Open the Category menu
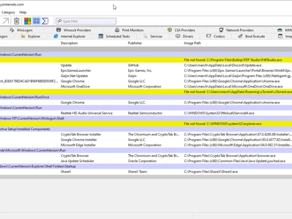 click(8, 12)
